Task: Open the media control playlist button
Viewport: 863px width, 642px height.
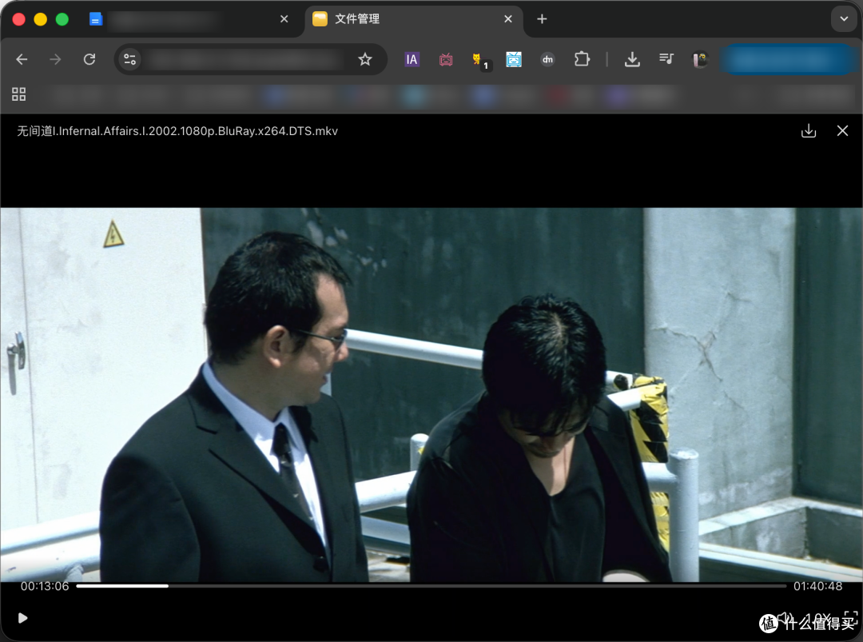Action: (666, 59)
